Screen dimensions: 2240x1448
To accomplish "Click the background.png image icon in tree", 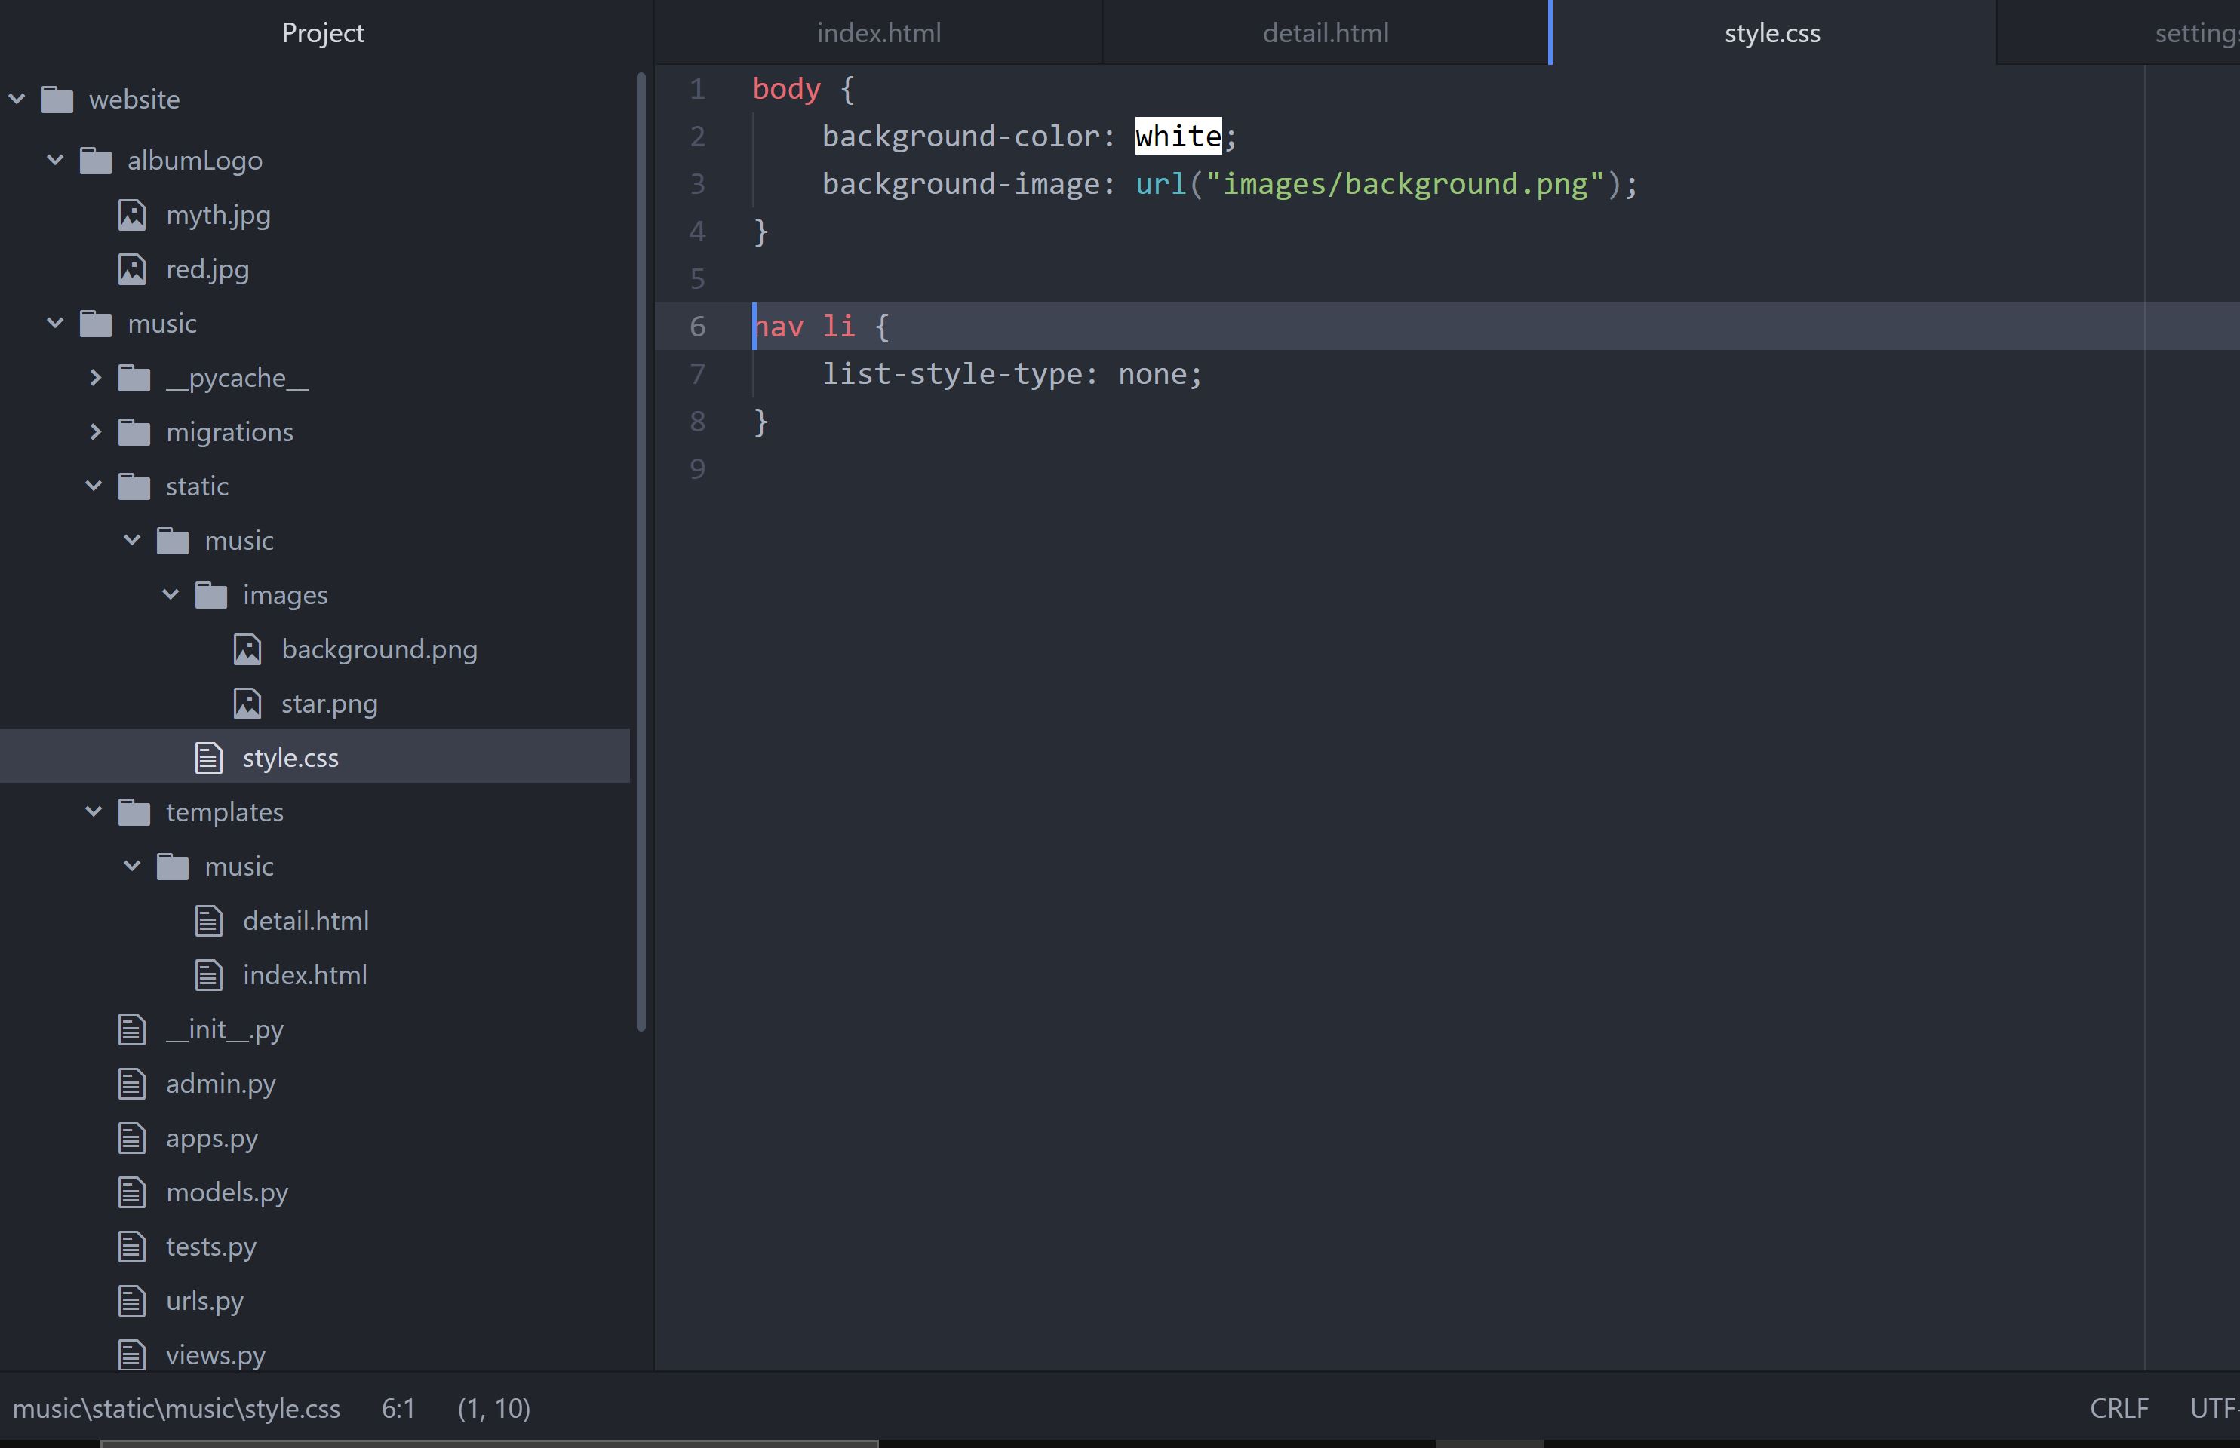I will pos(247,650).
